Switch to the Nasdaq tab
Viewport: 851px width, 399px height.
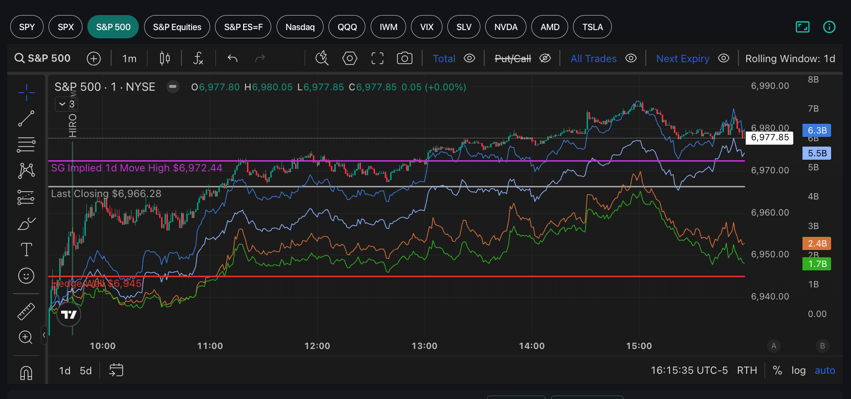300,27
